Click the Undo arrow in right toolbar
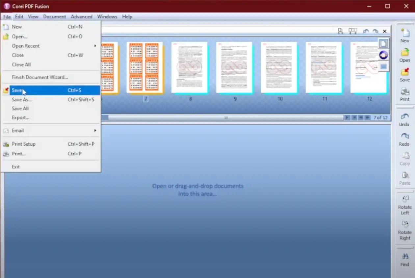Screen dimensions: 415x278 click(x=404, y=117)
